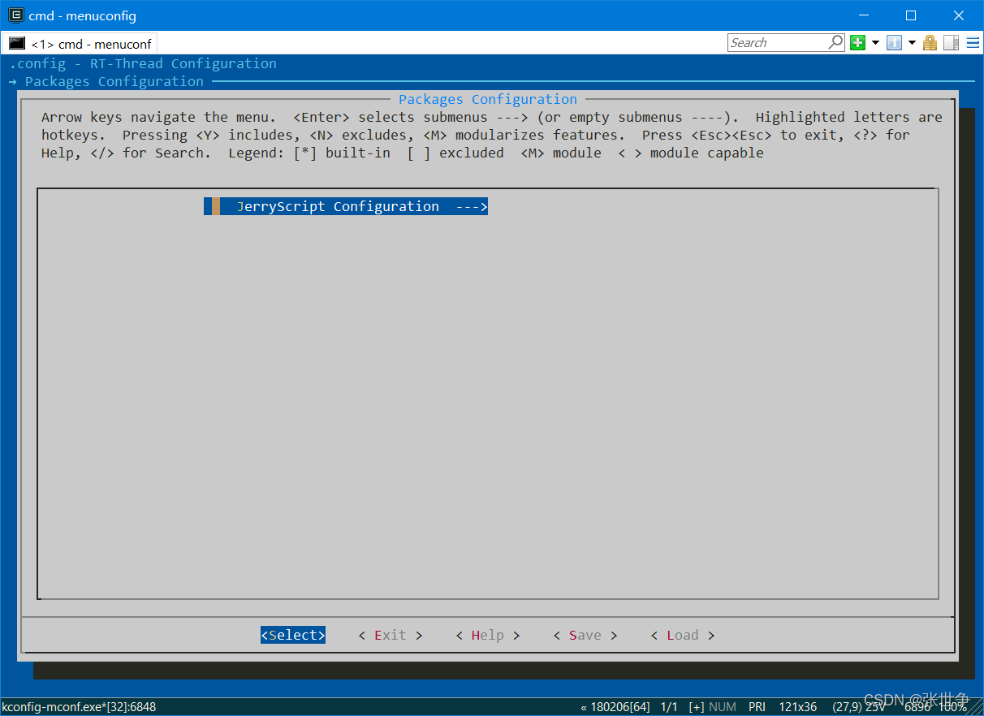Click '.config - RT-Thread Configuration' header text
The height and width of the screenshot is (716, 984).
click(x=143, y=64)
